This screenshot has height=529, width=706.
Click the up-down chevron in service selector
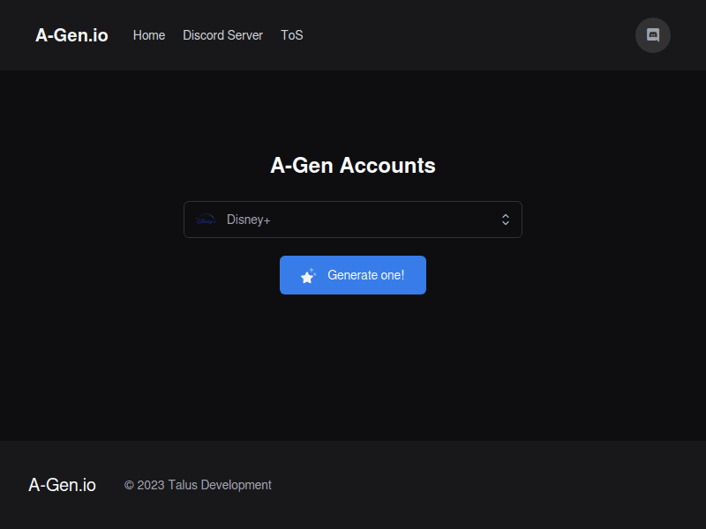click(x=506, y=220)
